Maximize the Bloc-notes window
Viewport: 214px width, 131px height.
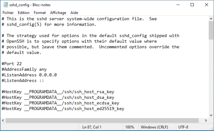click(x=192, y=5)
